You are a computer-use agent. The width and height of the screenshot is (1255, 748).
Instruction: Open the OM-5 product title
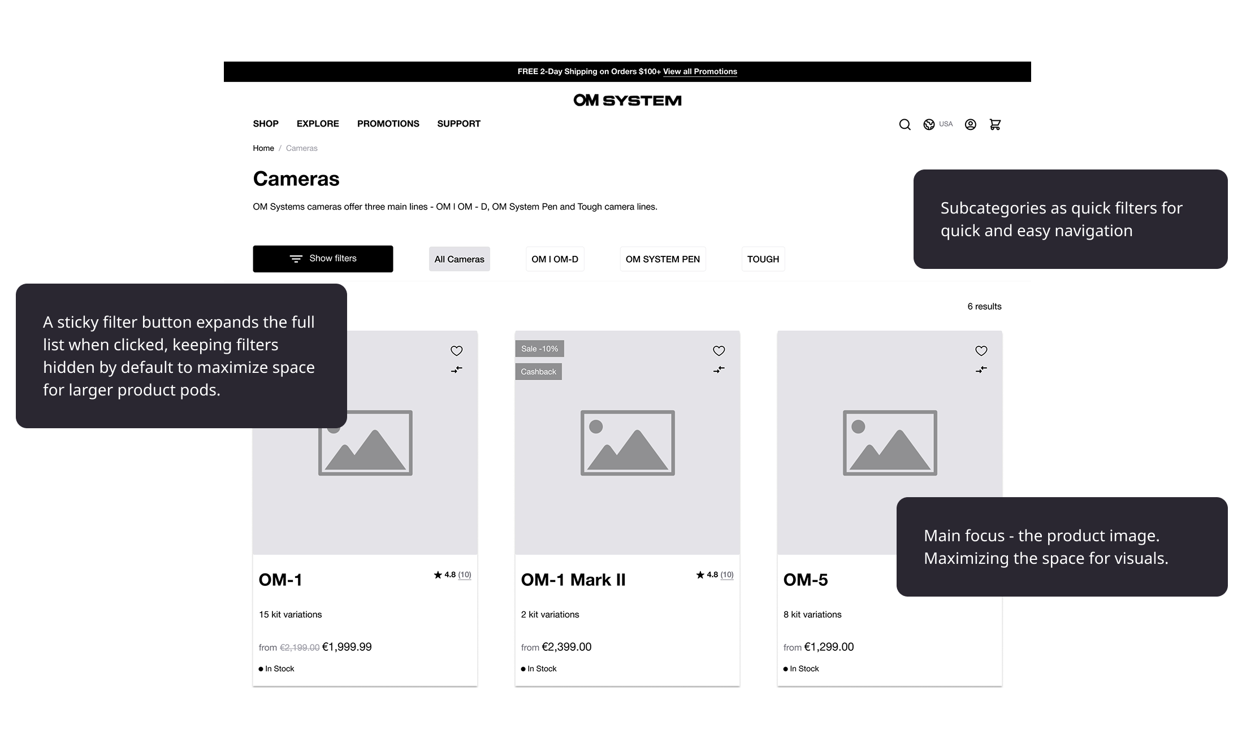(x=805, y=580)
